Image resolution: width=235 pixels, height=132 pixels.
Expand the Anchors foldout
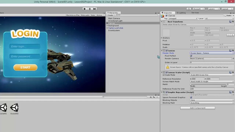click(162, 38)
